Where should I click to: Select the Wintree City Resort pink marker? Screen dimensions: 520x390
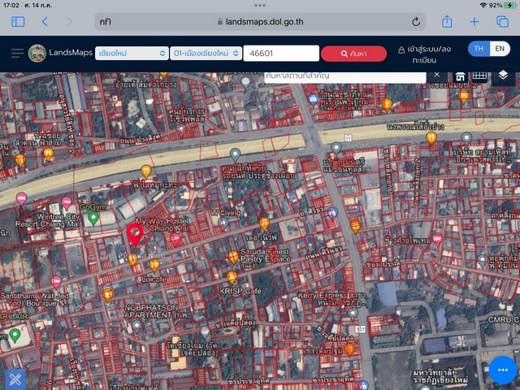click(x=67, y=202)
